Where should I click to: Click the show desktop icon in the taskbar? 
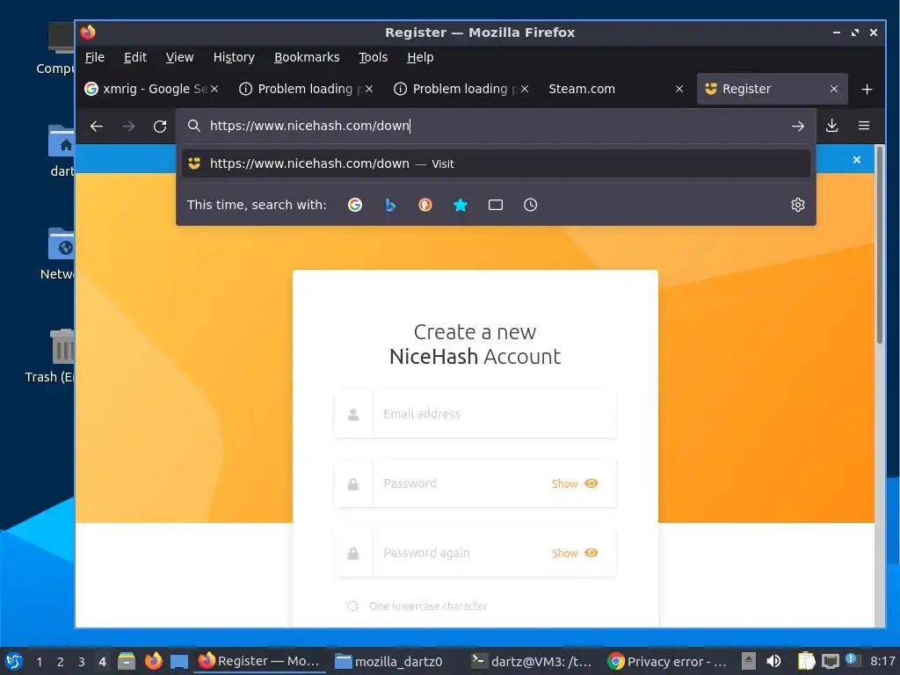click(x=179, y=662)
